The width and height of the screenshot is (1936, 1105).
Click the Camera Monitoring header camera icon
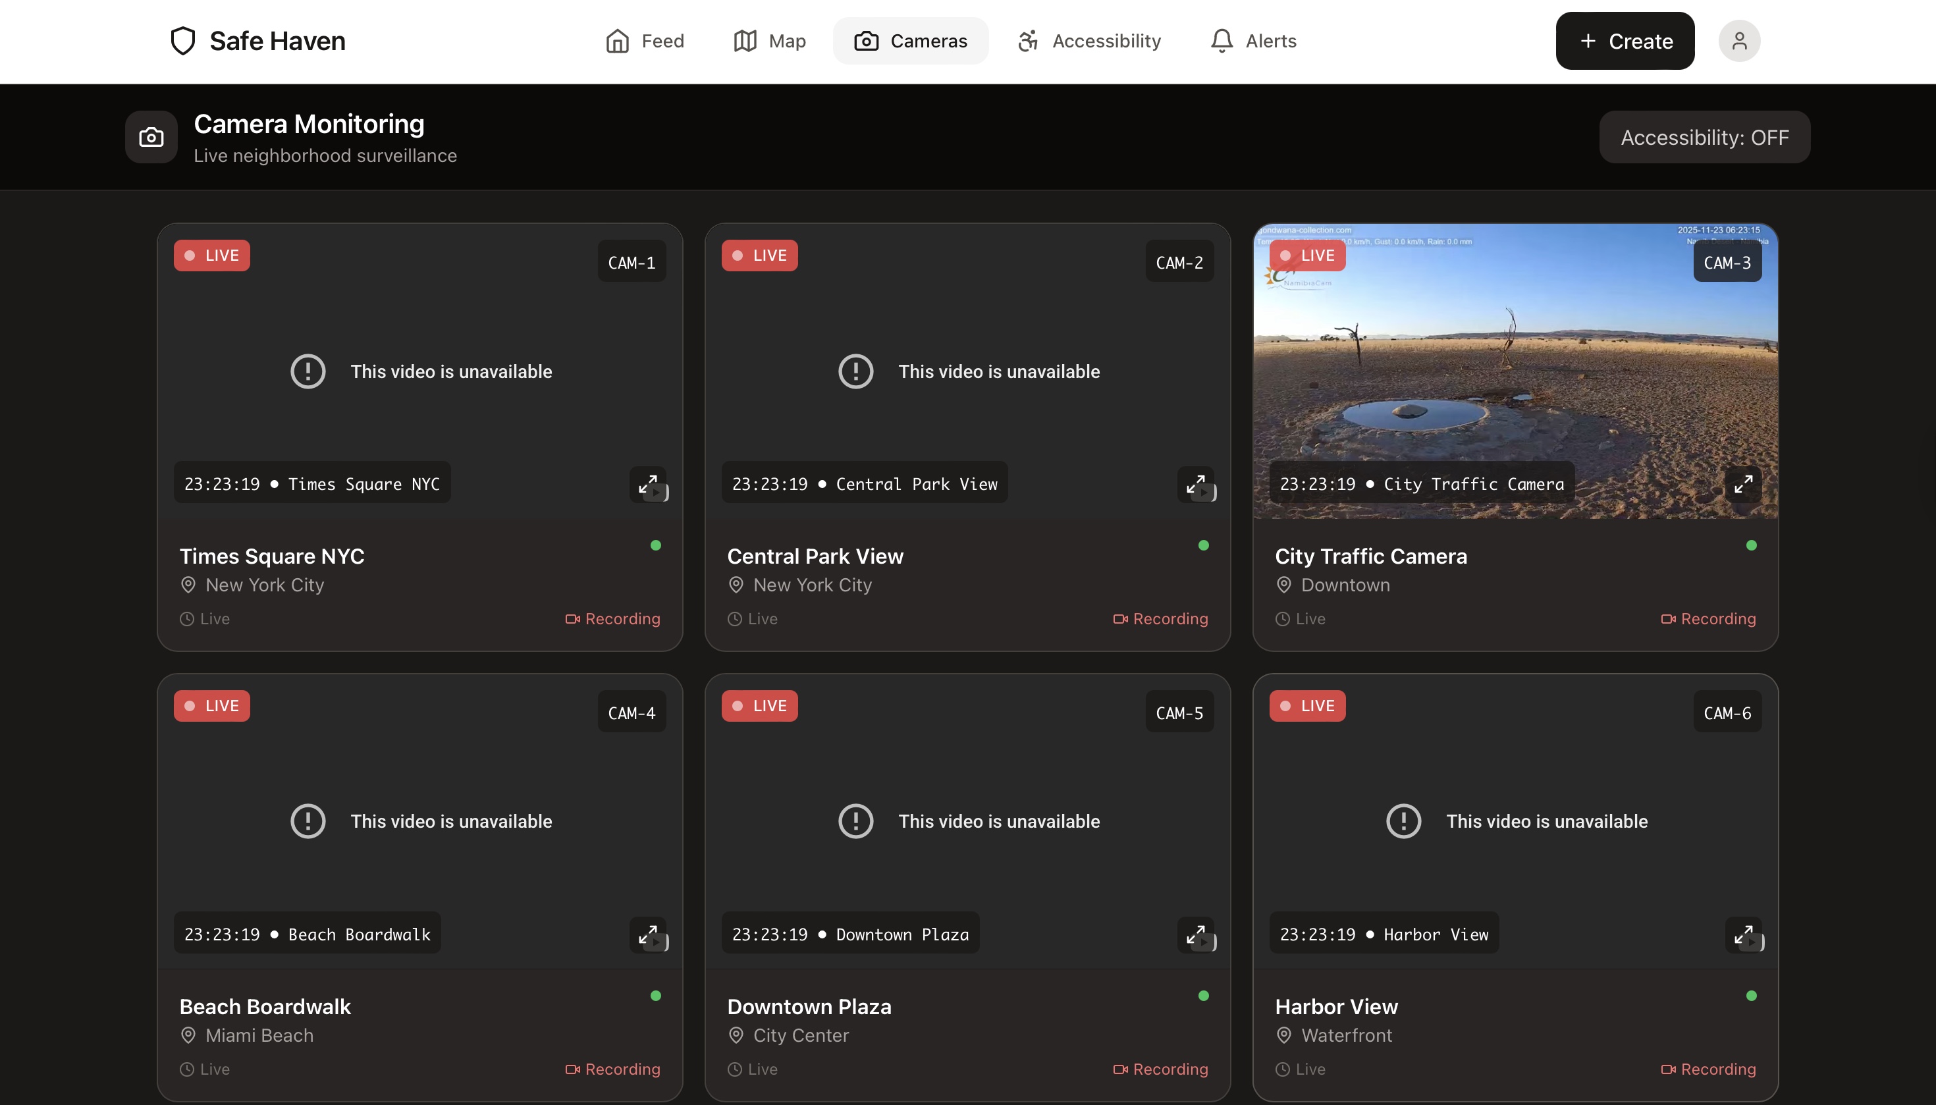(x=151, y=138)
